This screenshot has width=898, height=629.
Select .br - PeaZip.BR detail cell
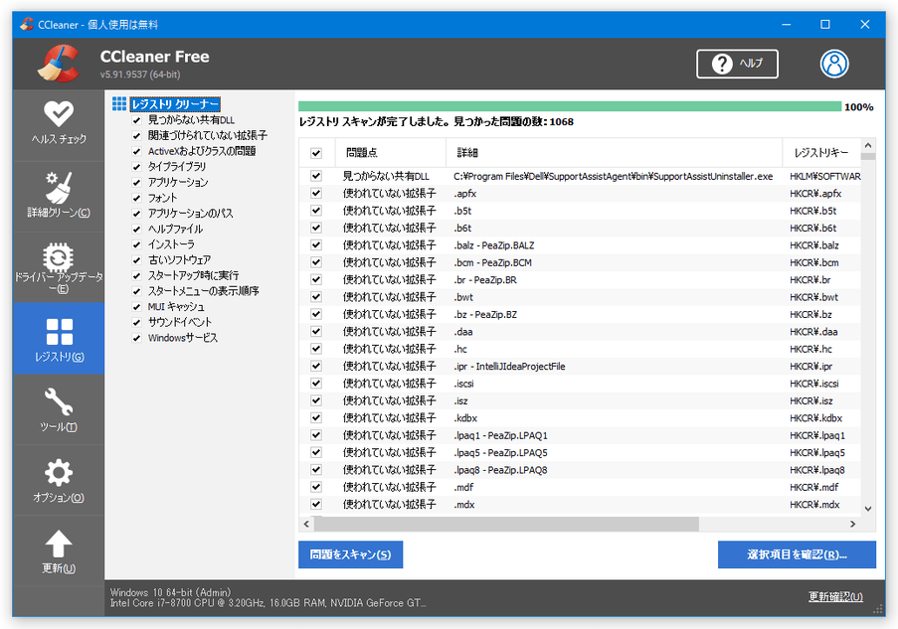[485, 280]
